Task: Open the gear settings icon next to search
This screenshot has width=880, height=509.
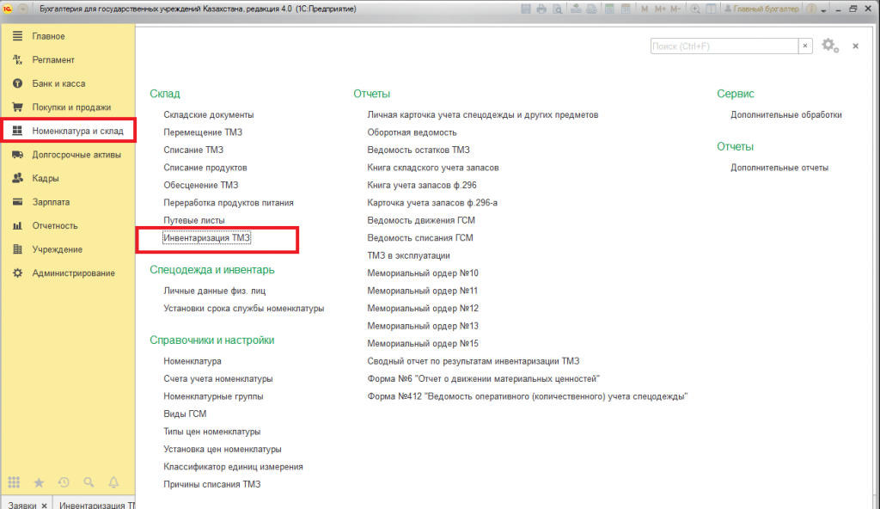Action: [828, 46]
